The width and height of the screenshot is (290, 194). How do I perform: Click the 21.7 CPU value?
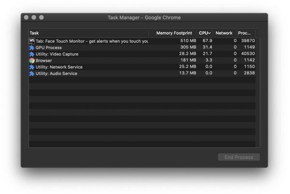207,54
